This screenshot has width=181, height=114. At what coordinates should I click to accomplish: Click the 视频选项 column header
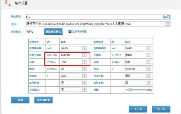[34, 42]
